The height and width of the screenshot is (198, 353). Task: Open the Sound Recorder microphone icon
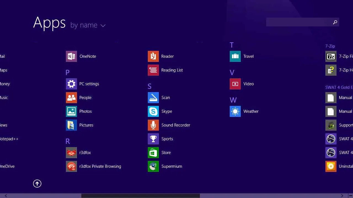click(153, 125)
